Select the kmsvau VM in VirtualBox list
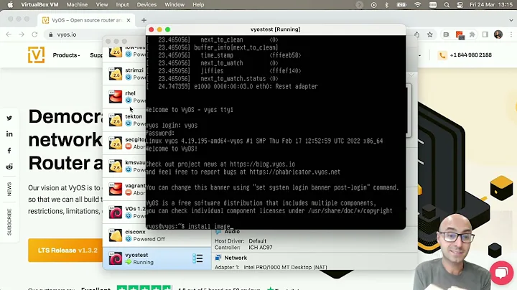The width and height of the screenshot is (517, 290). pyautogui.click(x=125, y=166)
